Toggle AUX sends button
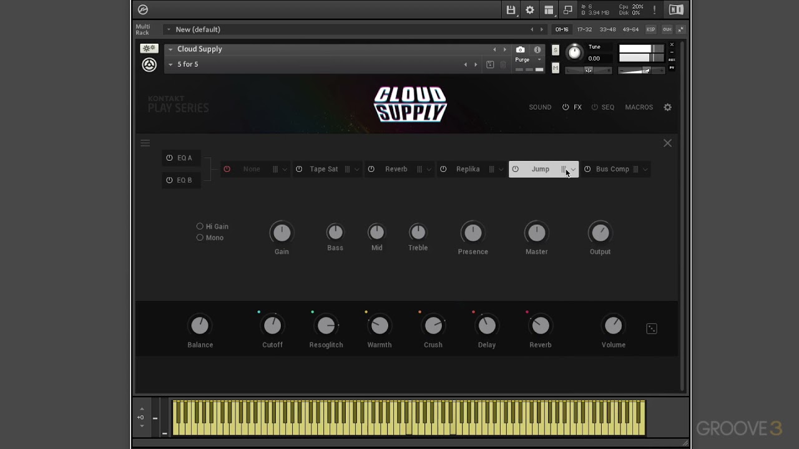The image size is (799, 449). (667, 29)
